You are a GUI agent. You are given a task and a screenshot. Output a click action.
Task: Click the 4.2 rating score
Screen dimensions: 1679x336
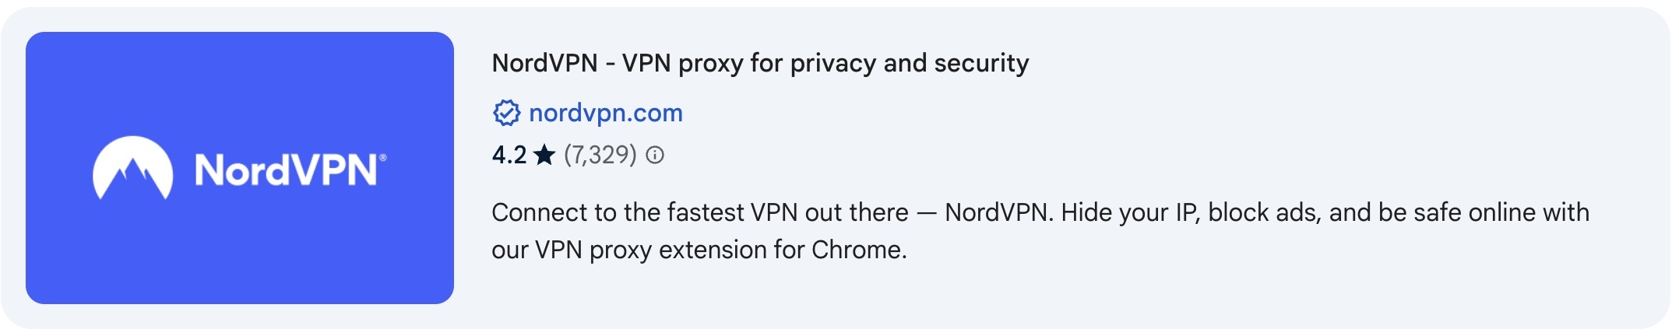(x=509, y=155)
